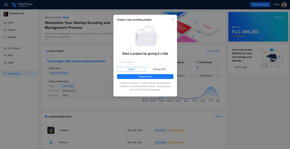Click the Africa ecosystem tag
Viewport: 290px width, 149px height.
[65, 95]
